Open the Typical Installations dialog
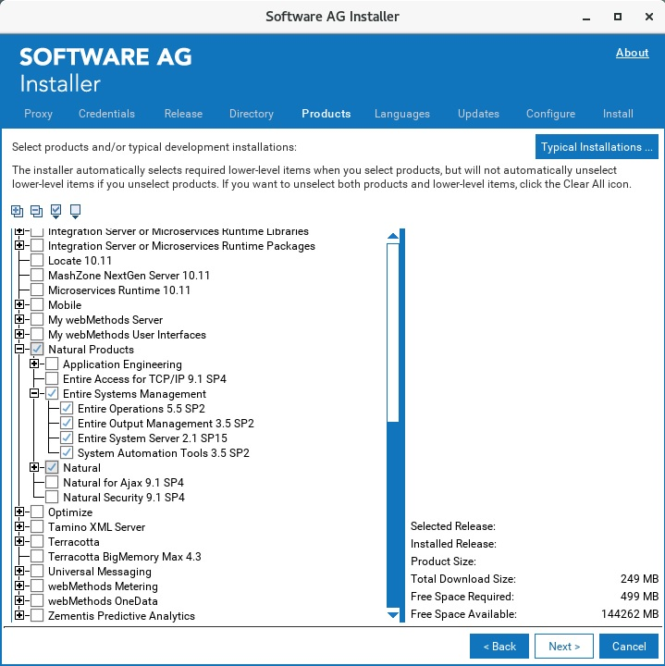Screen dimensions: 665x666 (x=597, y=147)
